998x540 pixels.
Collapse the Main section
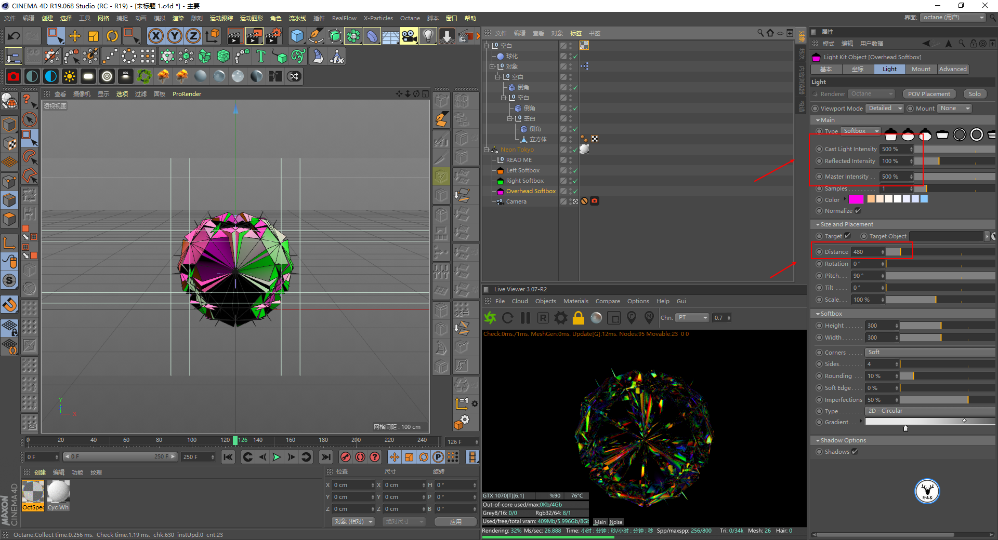click(818, 120)
